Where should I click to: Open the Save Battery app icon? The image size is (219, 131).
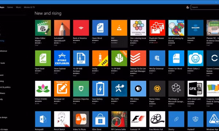(x=100, y=88)
